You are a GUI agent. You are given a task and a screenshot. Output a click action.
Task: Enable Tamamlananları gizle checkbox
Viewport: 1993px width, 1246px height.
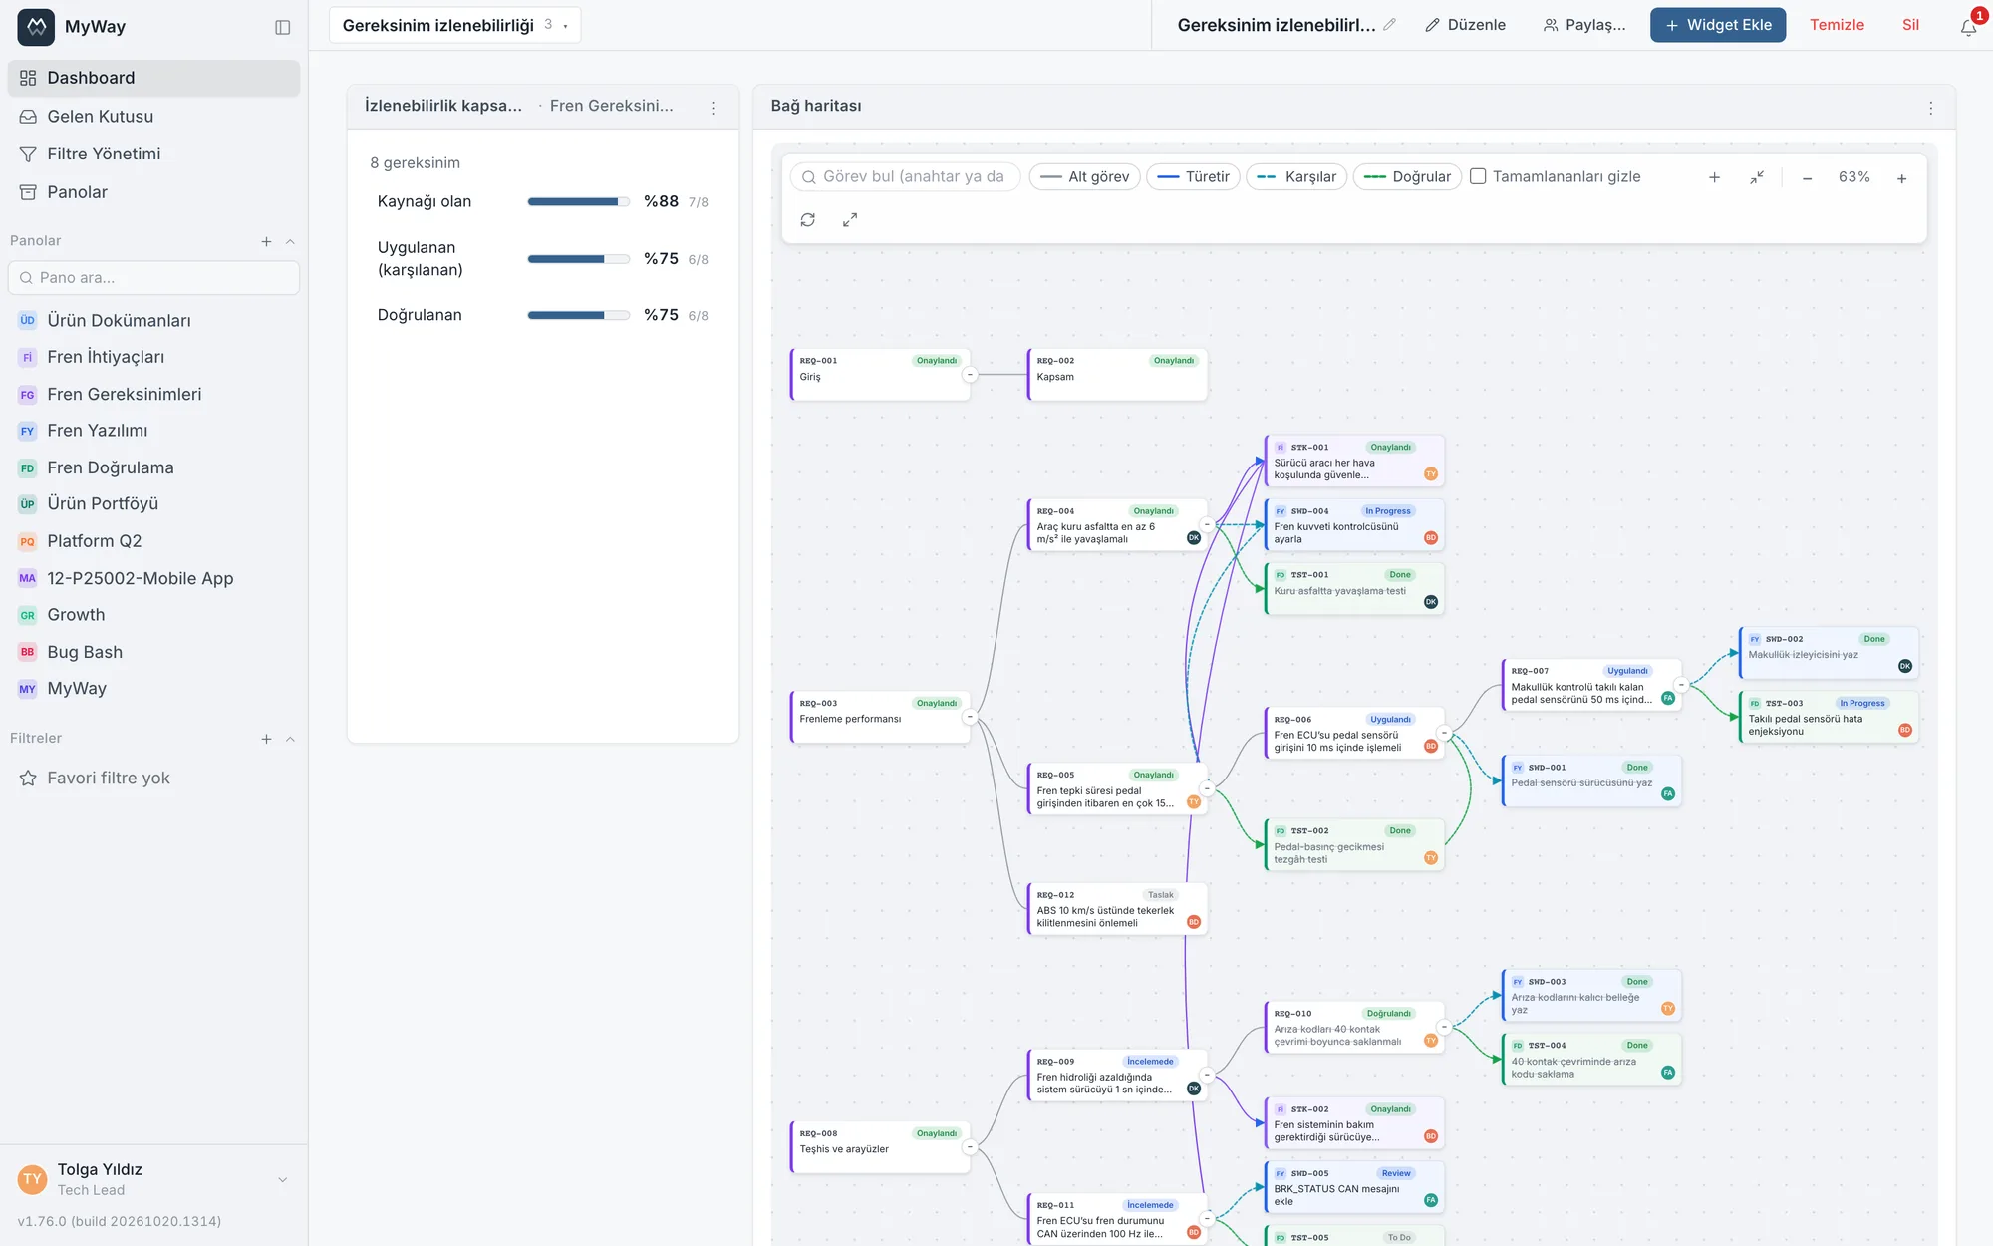tap(1478, 176)
